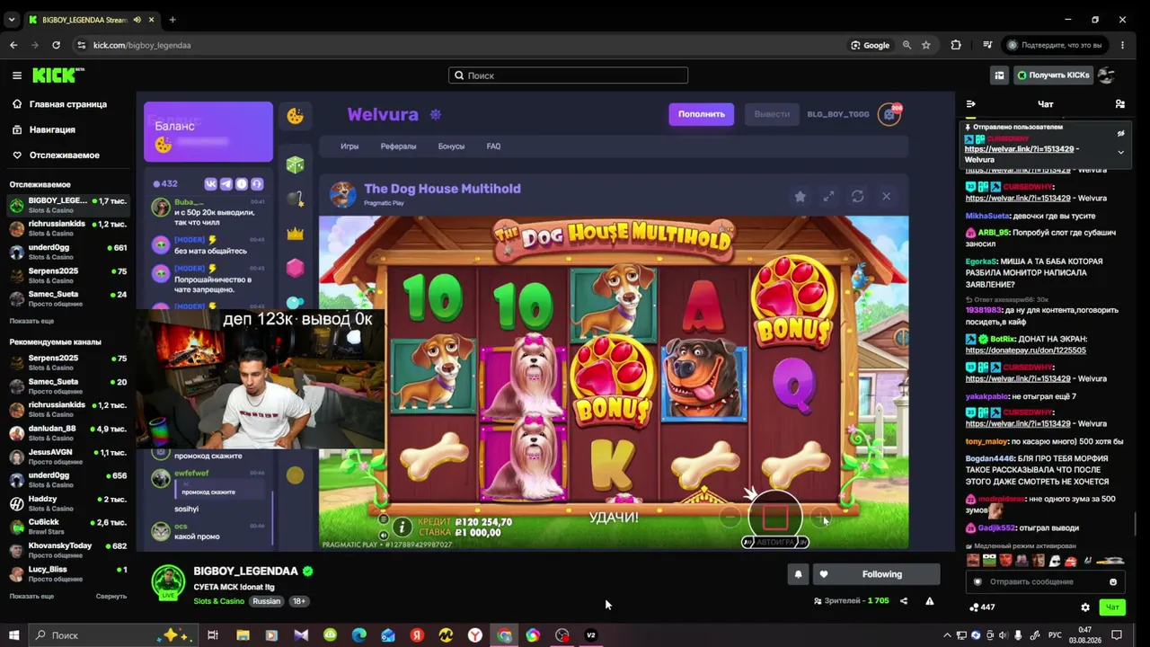
Task: Open the VK icon in Welvura chat header
Action: click(211, 184)
